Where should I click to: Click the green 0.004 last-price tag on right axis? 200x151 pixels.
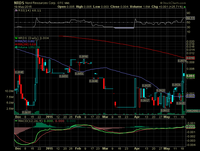[x=190, y=76]
